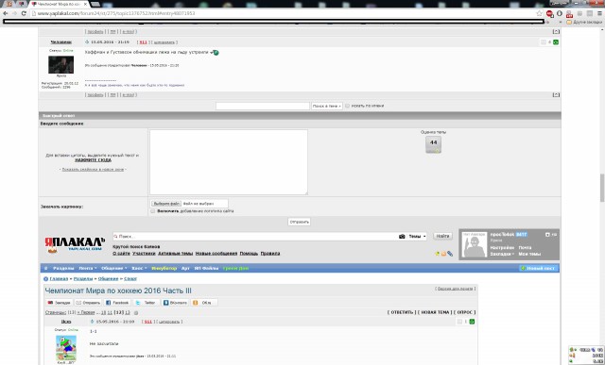Bookmark this page with the star icon
This screenshot has width=605, height=365.
point(539,13)
